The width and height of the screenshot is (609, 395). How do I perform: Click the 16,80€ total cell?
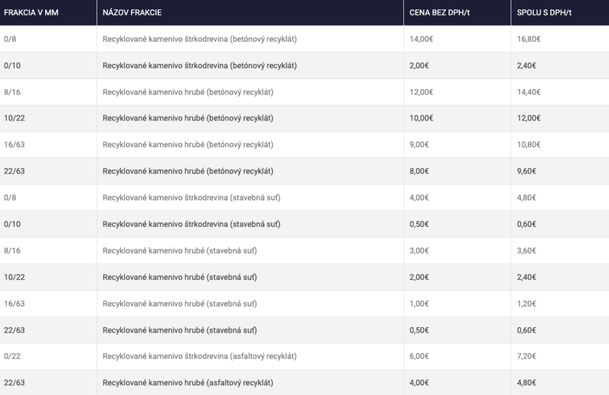pyautogui.click(x=560, y=39)
